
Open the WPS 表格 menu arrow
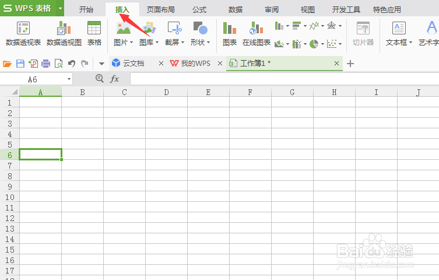60,8
